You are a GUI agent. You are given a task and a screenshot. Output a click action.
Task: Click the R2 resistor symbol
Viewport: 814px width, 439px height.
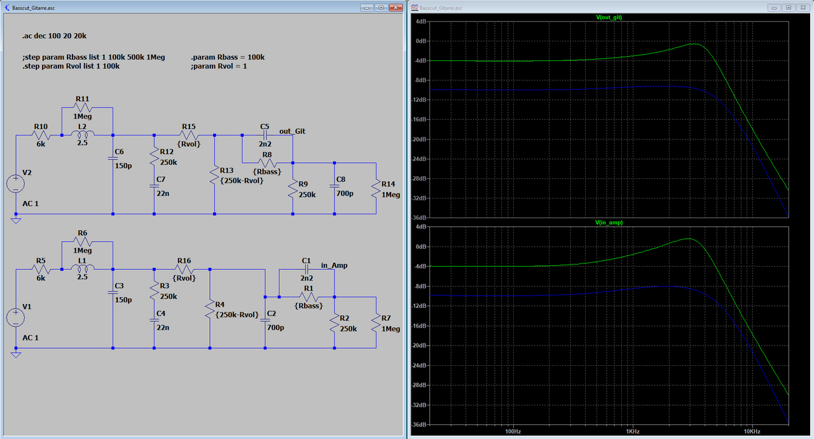[334, 323]
